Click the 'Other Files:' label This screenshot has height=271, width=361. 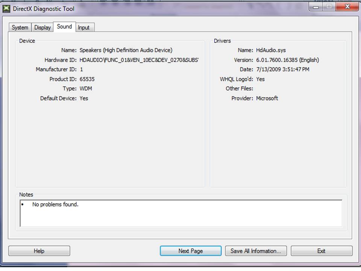coord(239,88)
